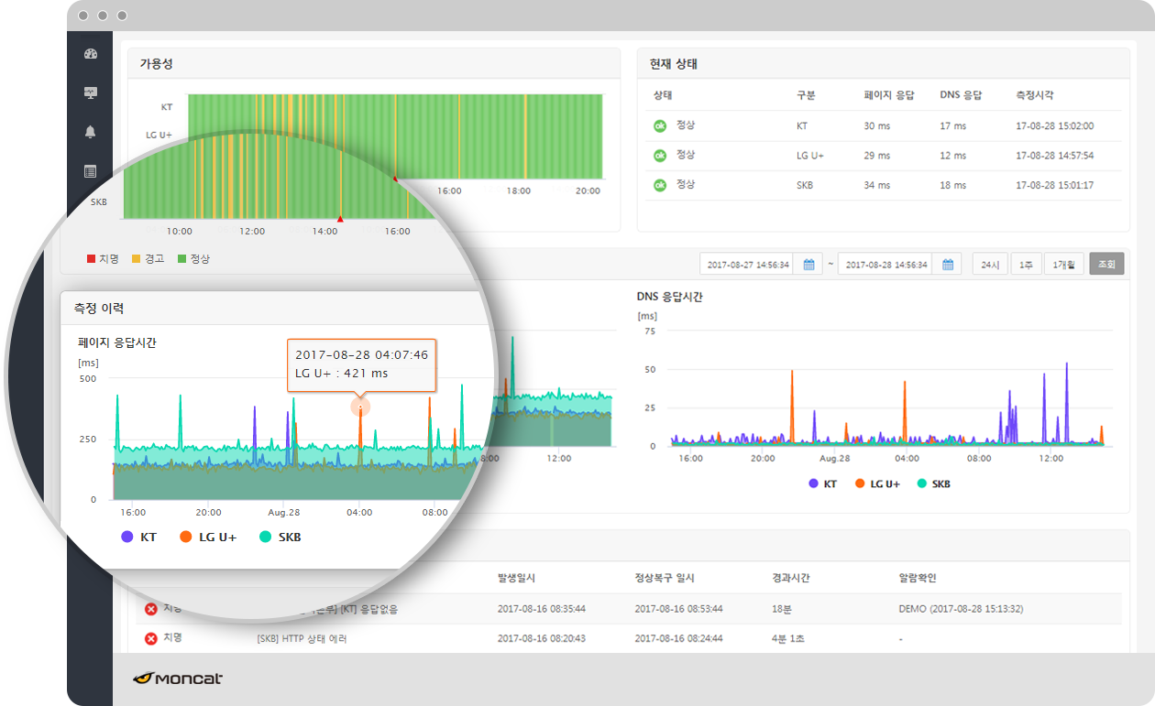Click the red critical status icon in the [SKB] HTTP alert row

tap(151, 638)
